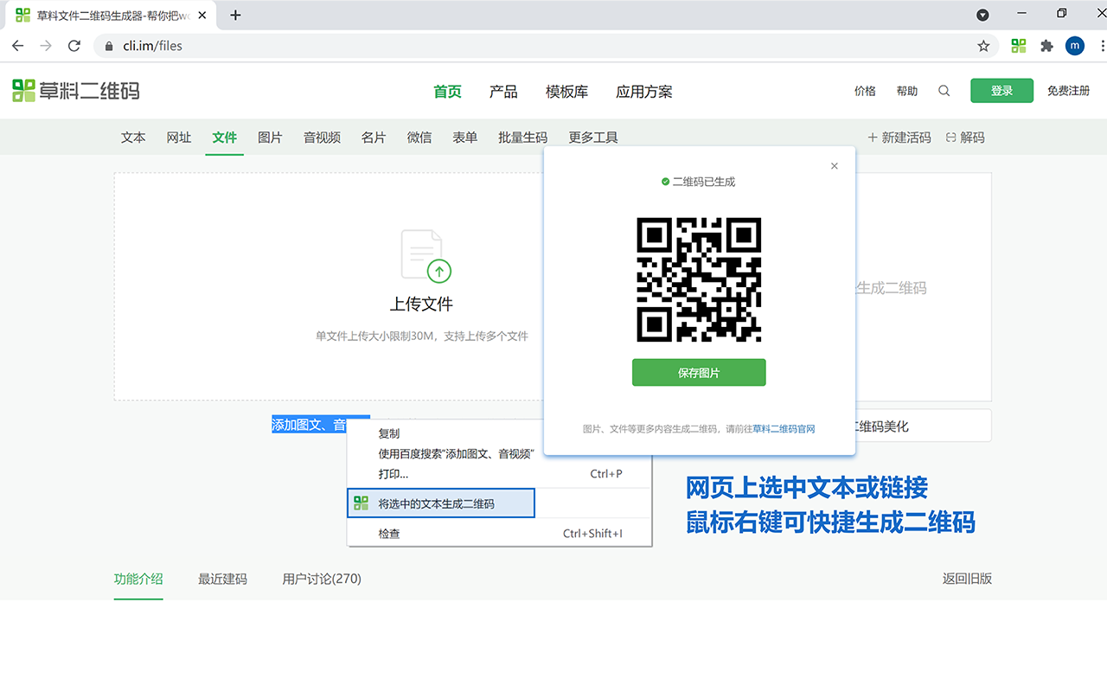
Task: Click the 返回旧版 link
Action: (967, 579)
